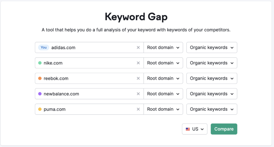Open Root domain dropdown for nike.com
The width and height of the screenshot is (274, 147).
tap(163, 63)
